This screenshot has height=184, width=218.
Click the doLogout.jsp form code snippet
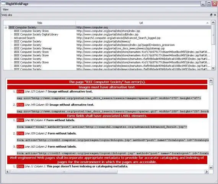113,153
